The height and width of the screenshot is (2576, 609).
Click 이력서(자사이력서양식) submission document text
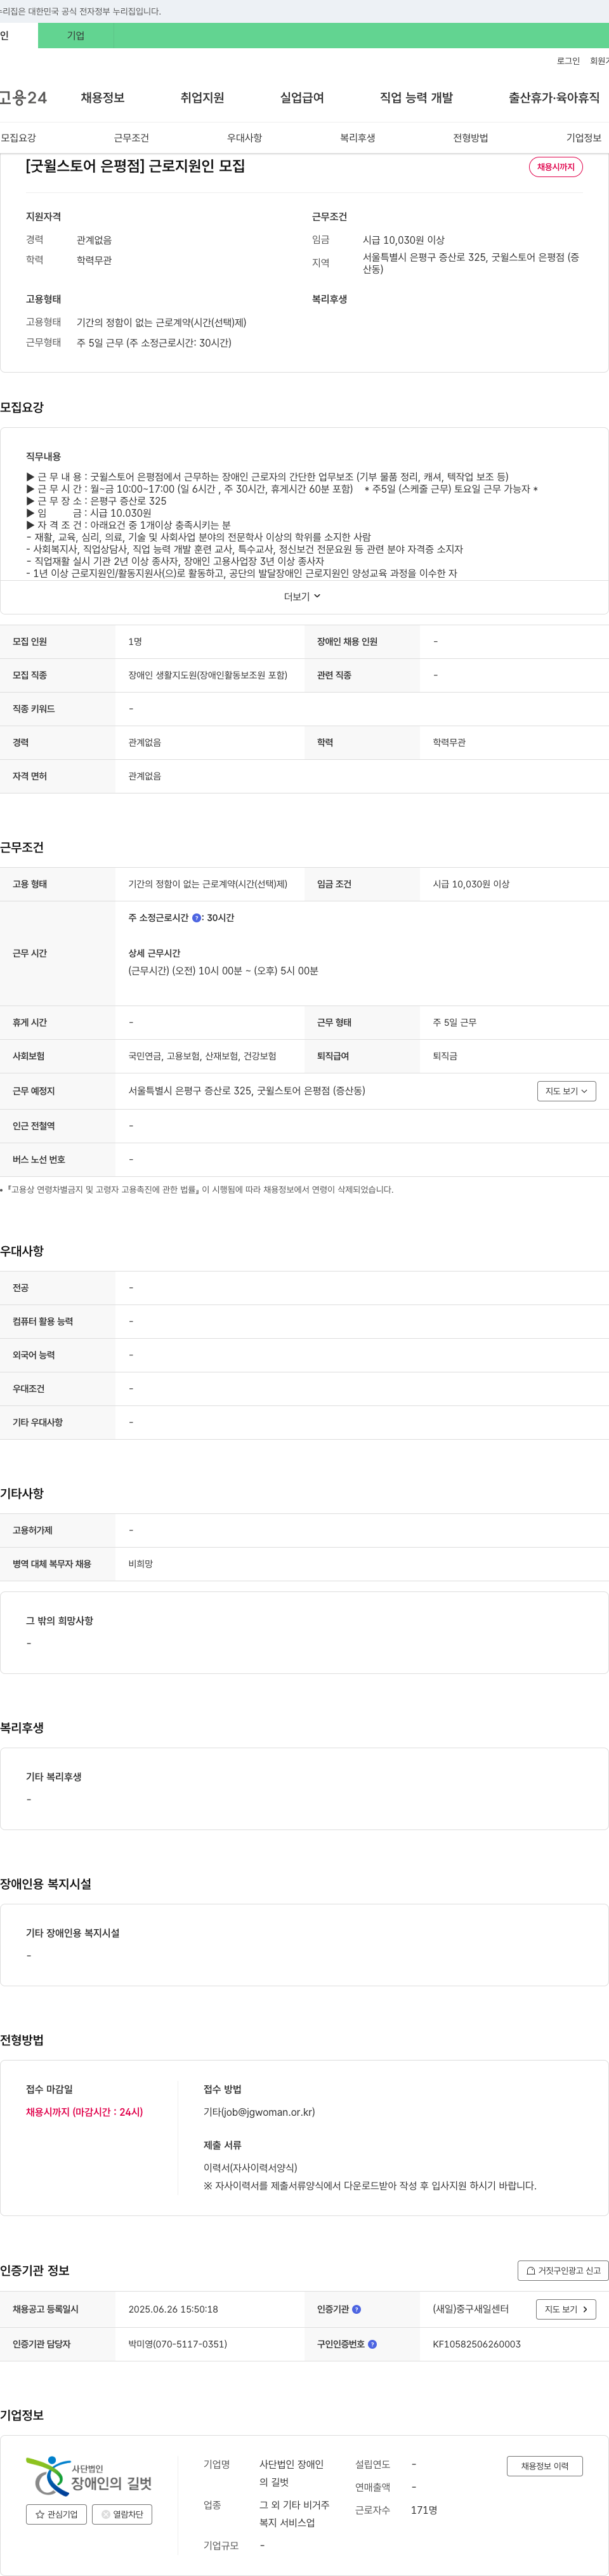coord(250,2168)
